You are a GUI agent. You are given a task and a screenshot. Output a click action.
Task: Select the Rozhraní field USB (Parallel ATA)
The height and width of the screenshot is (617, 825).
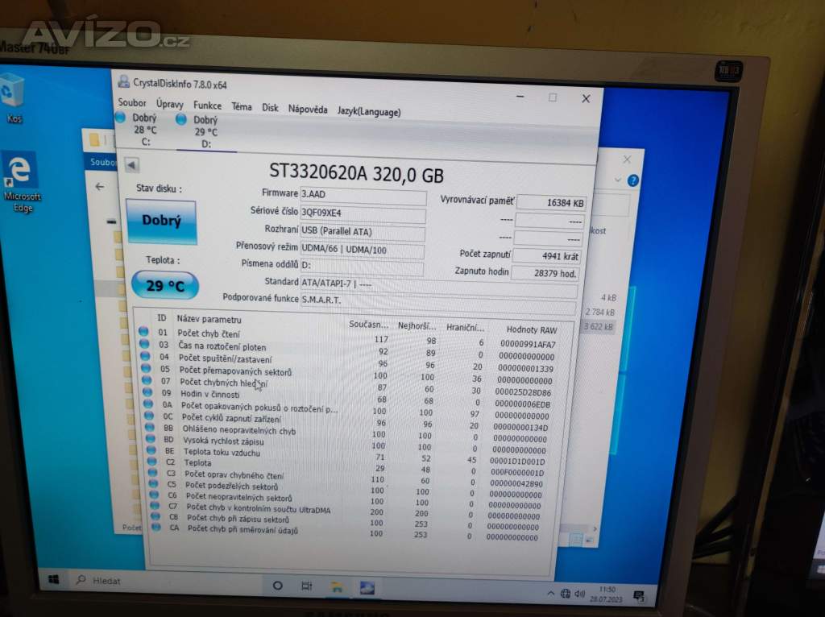362,232
